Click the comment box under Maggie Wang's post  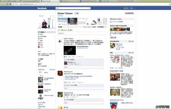(84, 103)
